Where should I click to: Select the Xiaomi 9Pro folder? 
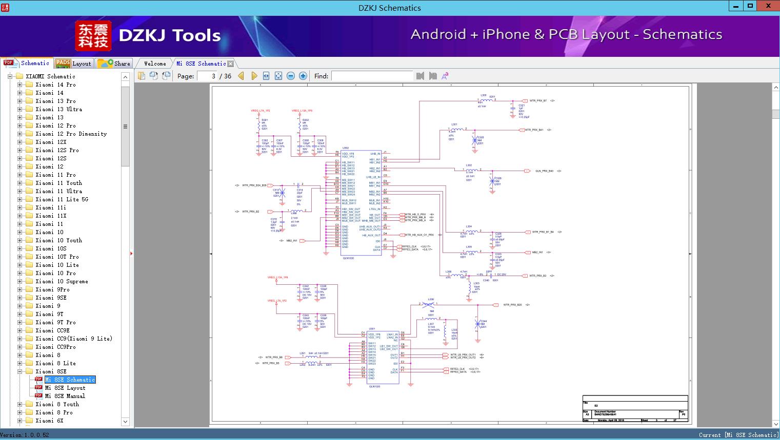tap(53, 289)
